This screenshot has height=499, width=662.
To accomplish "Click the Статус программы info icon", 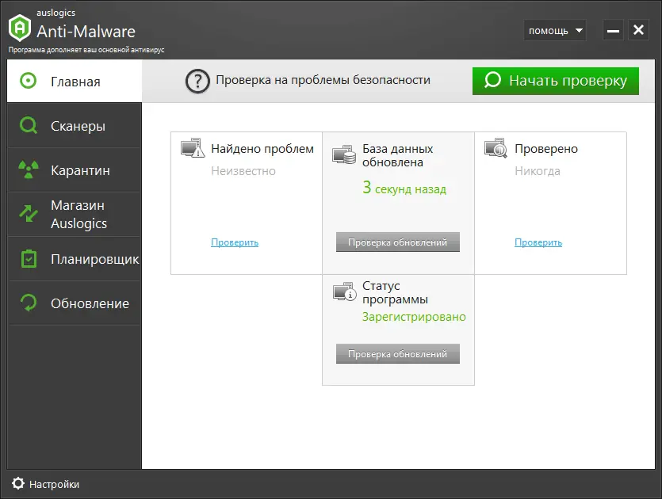I will (x=342, y=291).
